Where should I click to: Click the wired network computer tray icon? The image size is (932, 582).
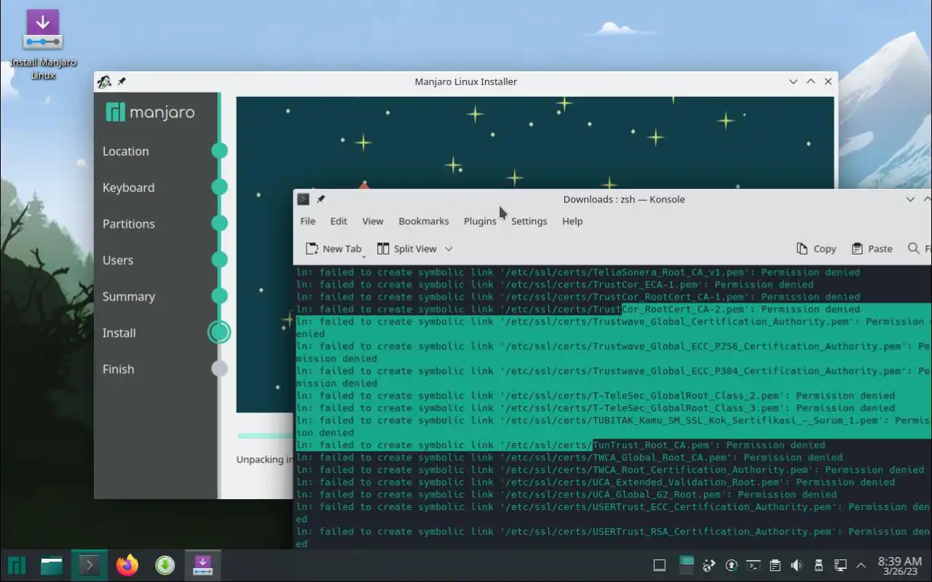(840, 565)
